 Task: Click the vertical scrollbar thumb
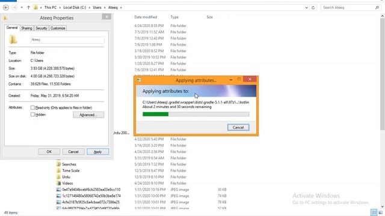(383, 74)
